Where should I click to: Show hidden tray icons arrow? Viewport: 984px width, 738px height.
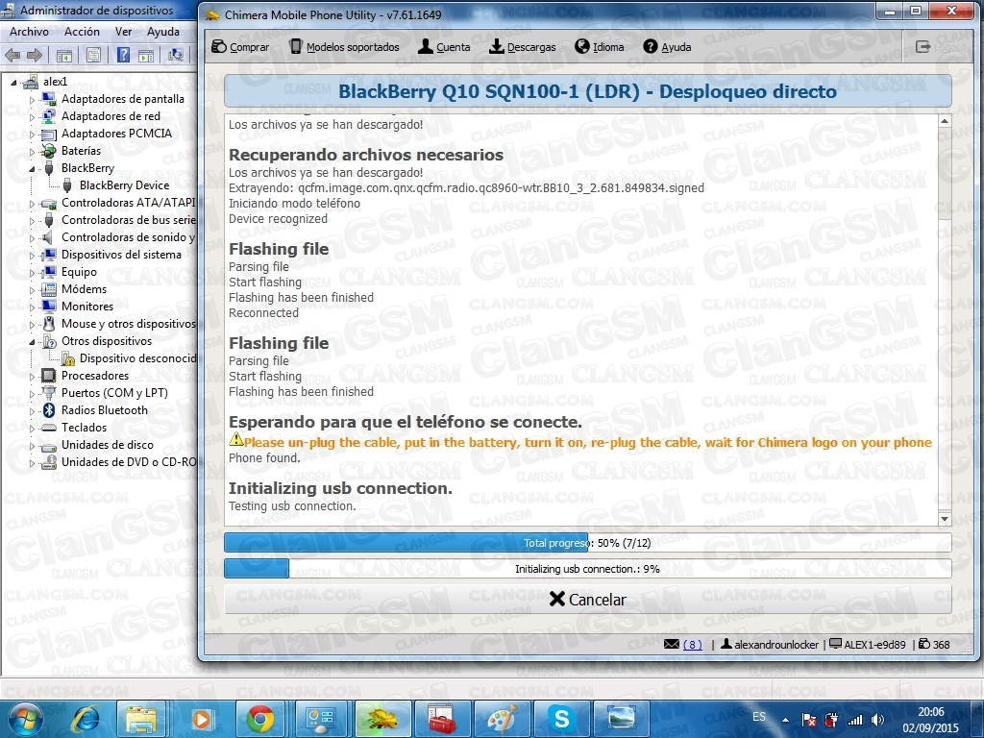[x=785, y=720]
